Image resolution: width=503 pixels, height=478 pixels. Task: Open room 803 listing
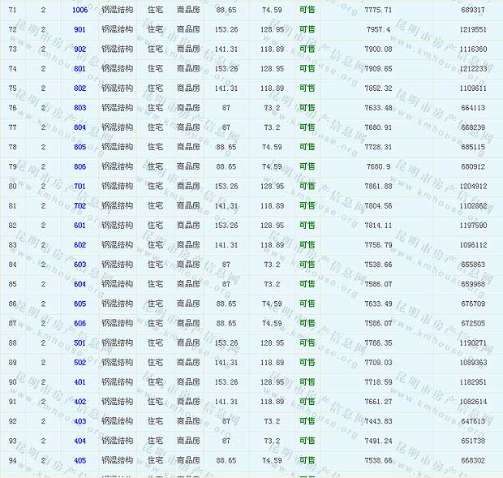(x=80, y=108)
